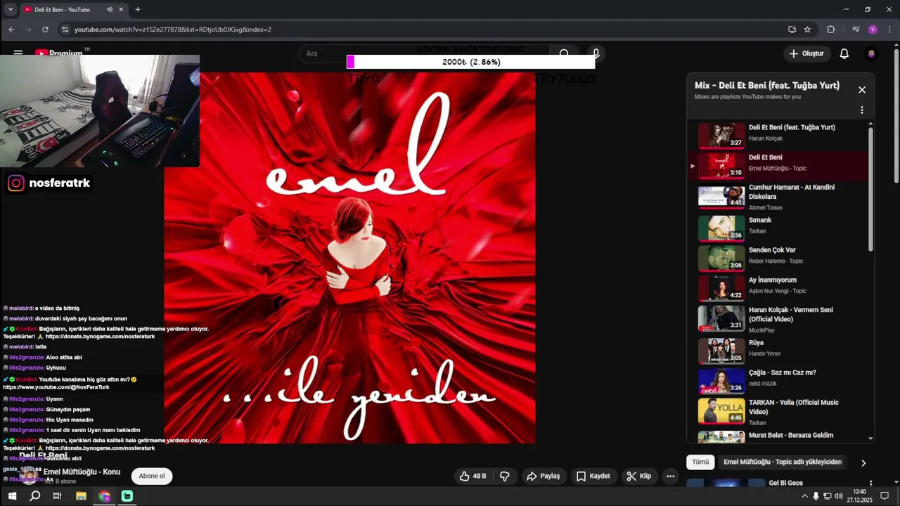Subscribe with Abone ol button
This screenshot has width=900, height=506.
tap(152, 476)
